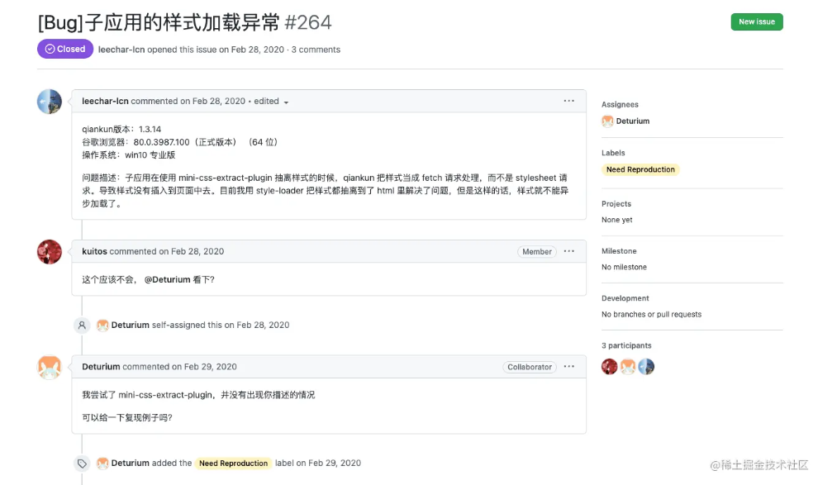Click Deturium name in label added event
Viewport: 818px width, 485px height.
point(130,463)
